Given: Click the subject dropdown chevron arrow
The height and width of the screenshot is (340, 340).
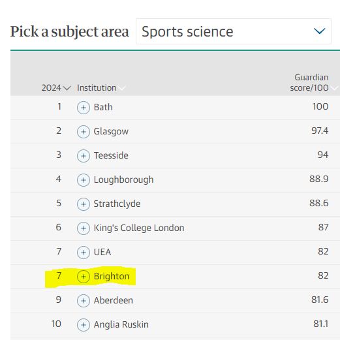Looking at the screenshot, I should point(319,31).
